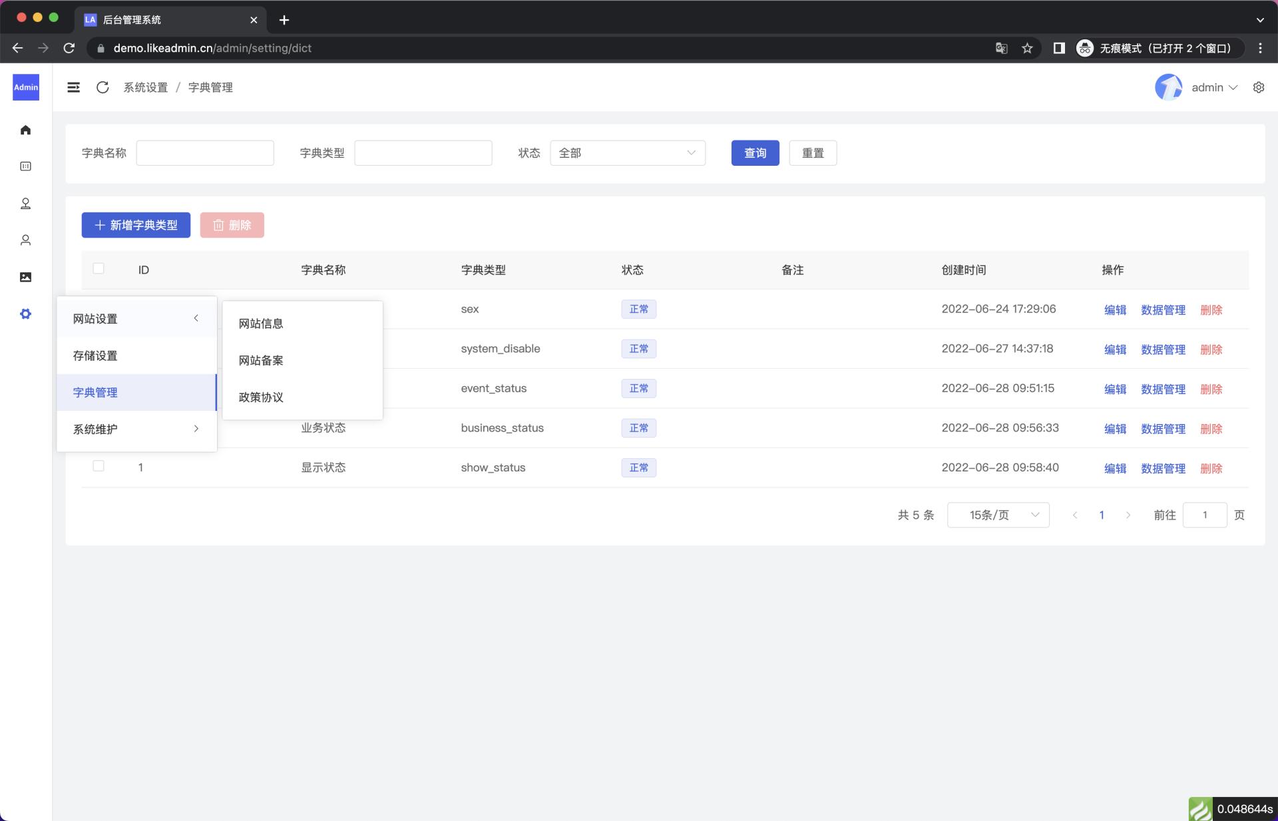Click the gear settings sidebar icon
This screenshot has width=1278, height=821.
[25, 314]
